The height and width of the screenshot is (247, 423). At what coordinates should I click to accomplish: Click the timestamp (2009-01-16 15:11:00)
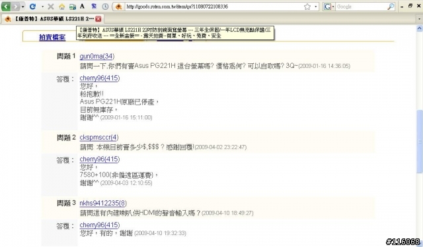[x=126, y=117]
